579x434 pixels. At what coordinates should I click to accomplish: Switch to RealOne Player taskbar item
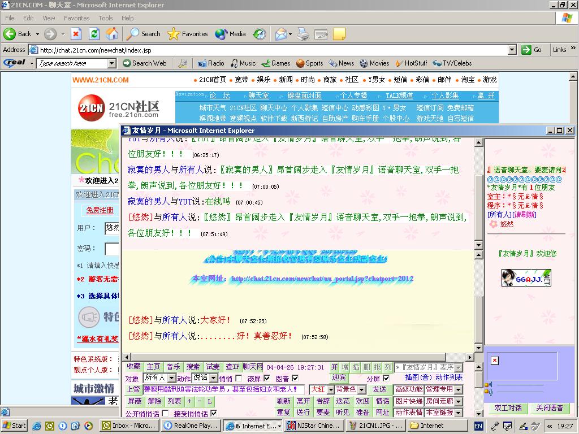click(x=191, y=426)
